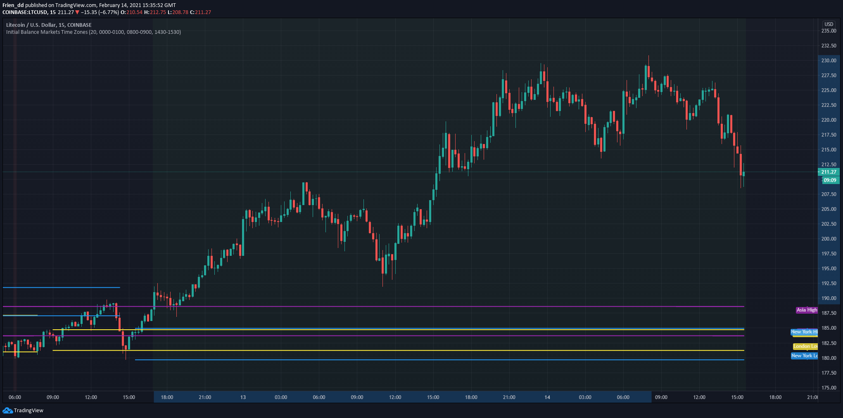The height and width of the screenshot is (418, 843).
Task: Click the L:208.78 low value
Action: click(178, 12)
